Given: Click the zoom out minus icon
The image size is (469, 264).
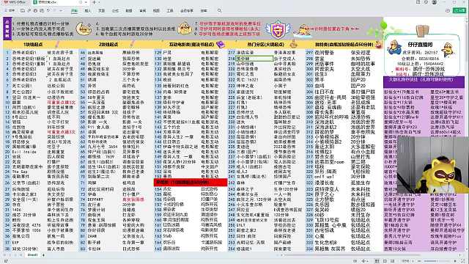Looking at the screenshot, I should 419,261.
